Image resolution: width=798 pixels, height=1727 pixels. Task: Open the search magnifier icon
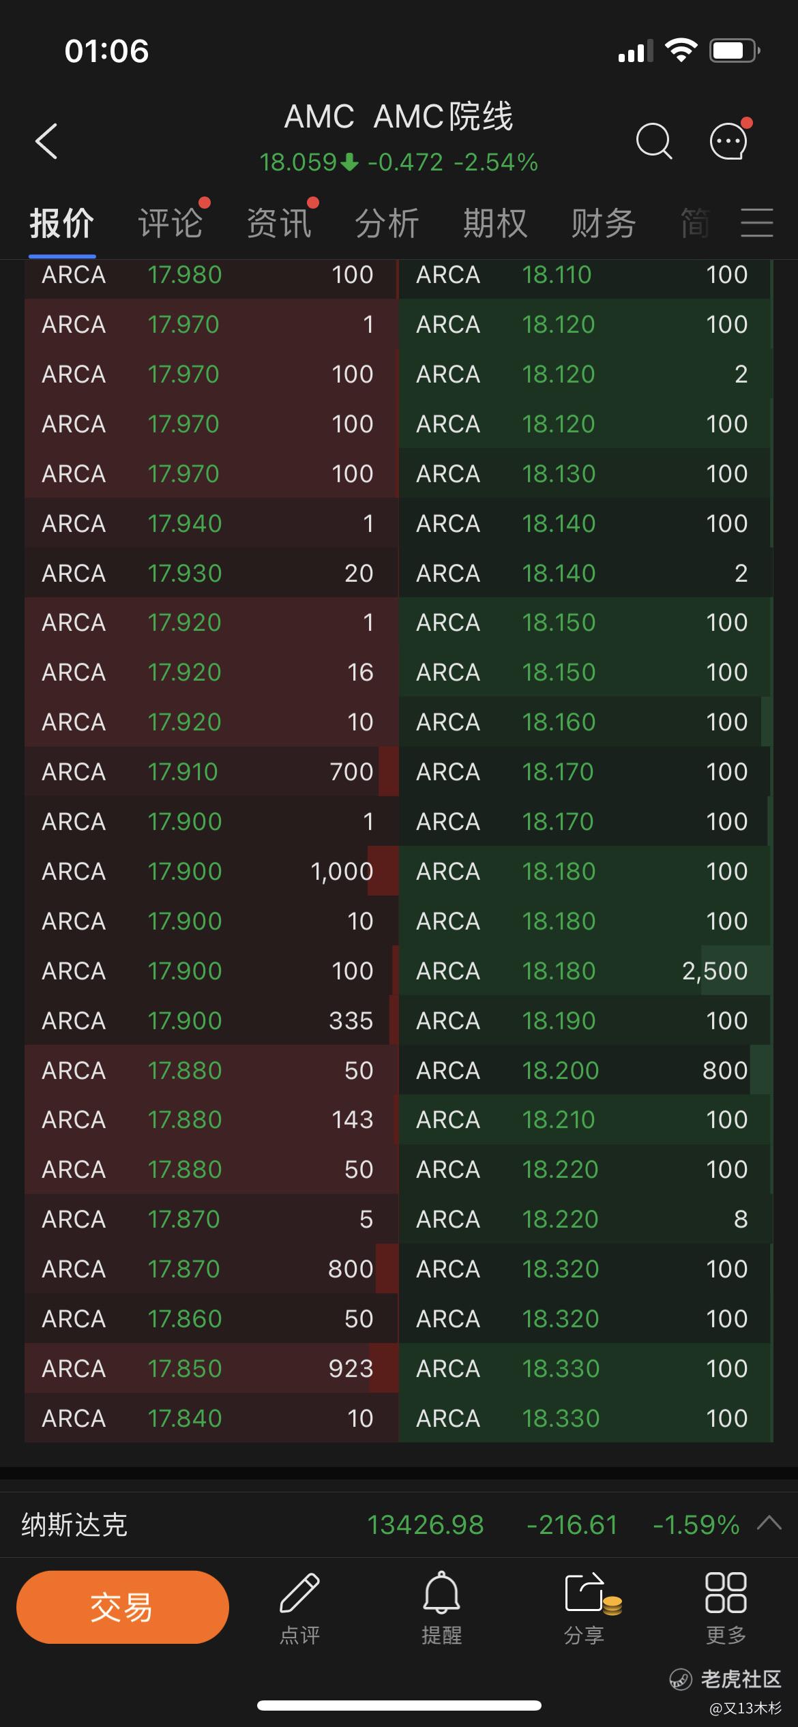coord(653,141)
